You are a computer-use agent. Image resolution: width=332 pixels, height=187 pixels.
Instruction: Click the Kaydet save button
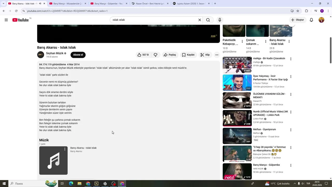tap(188, 55)
